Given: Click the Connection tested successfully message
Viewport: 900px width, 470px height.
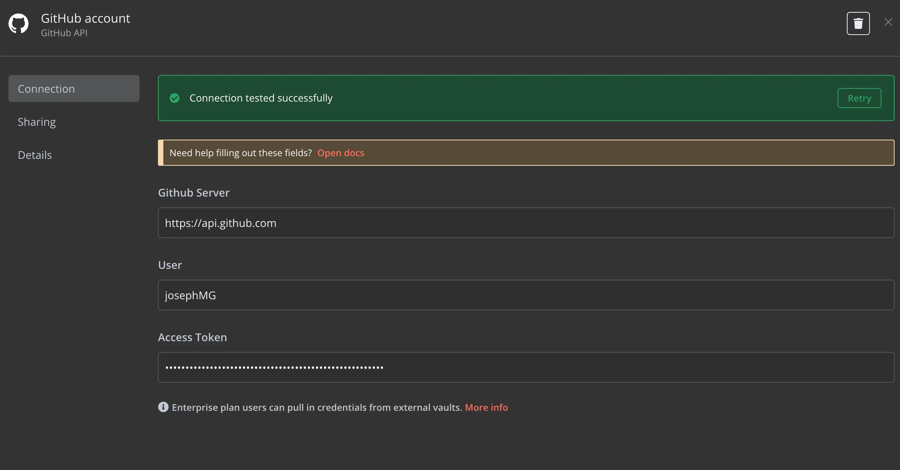Looking at the screenshot, I should (x=261, y=98).
